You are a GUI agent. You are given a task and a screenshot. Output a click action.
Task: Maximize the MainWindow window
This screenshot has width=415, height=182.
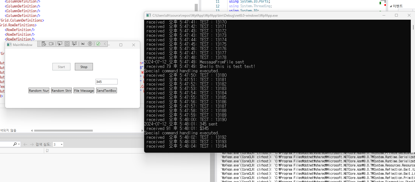coord(121,45)
